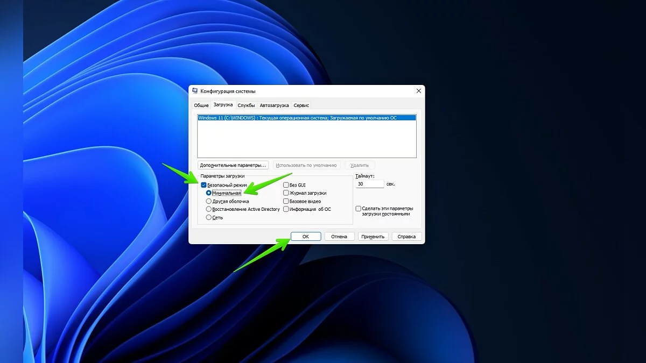Open the Службы tab
Screen dimensions: 646x363
pos(246,105)
